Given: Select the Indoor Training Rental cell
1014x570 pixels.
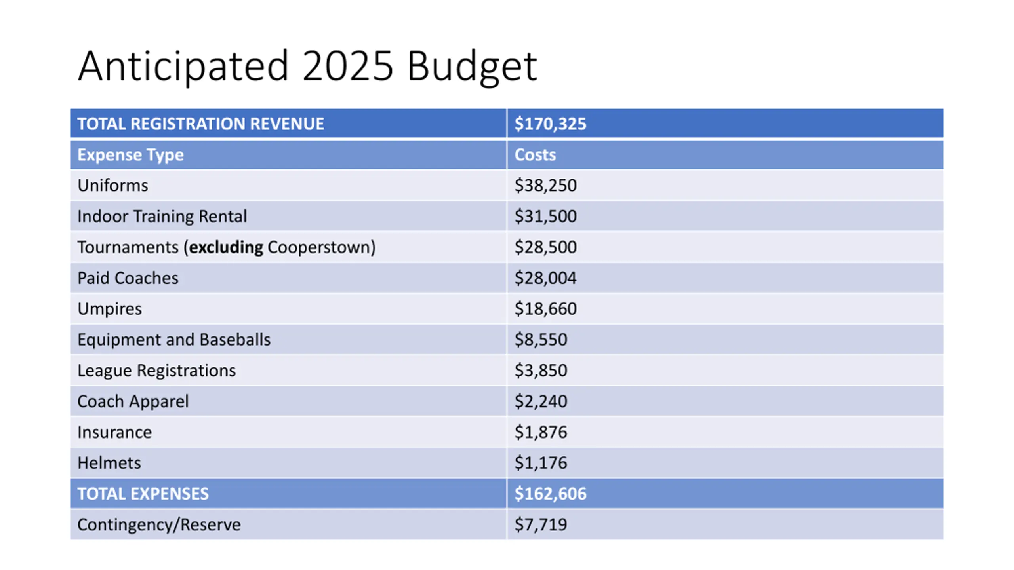Looking at the screenshot, I should [x=288, y=216].
